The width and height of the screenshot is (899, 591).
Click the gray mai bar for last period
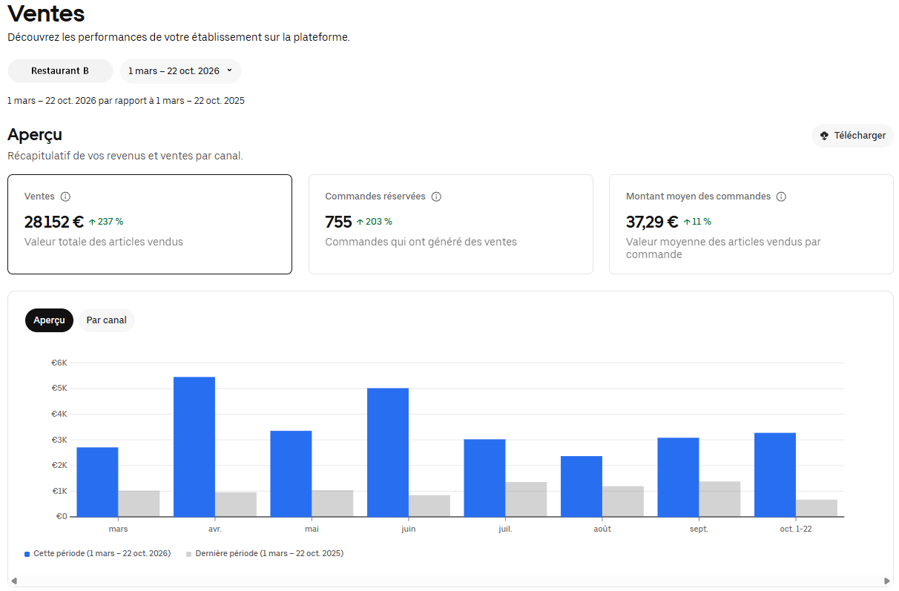pyautogui.click(x=332, y=503)
